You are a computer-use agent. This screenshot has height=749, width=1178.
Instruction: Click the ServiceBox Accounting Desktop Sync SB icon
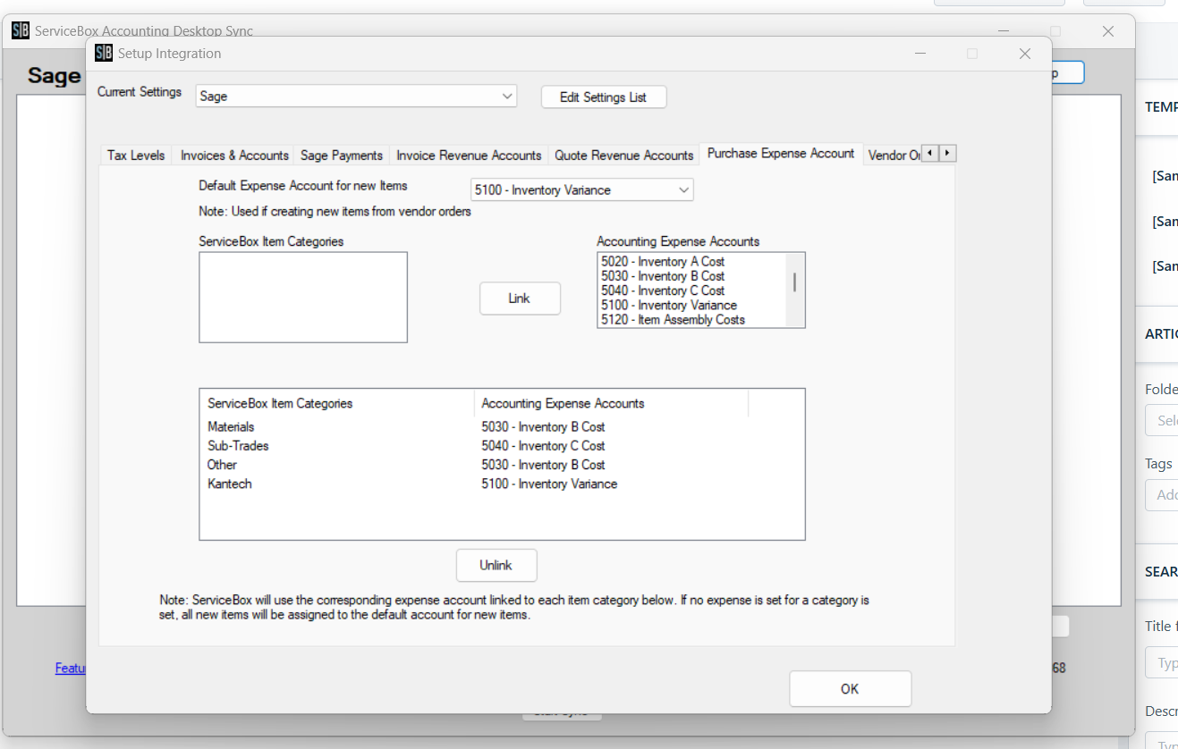coord(21,31)
